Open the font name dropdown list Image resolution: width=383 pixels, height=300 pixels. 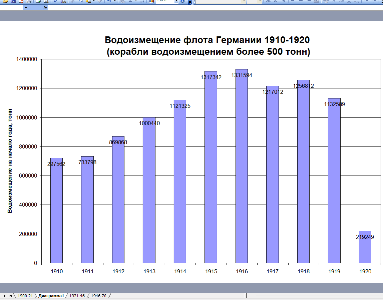244,1
